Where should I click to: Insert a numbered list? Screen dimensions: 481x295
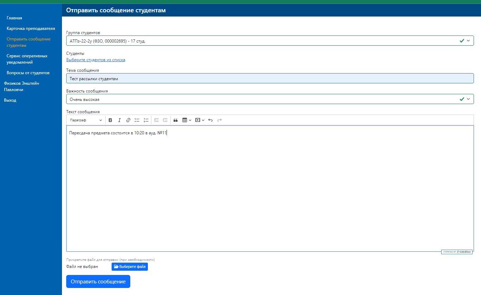point(146,120)
